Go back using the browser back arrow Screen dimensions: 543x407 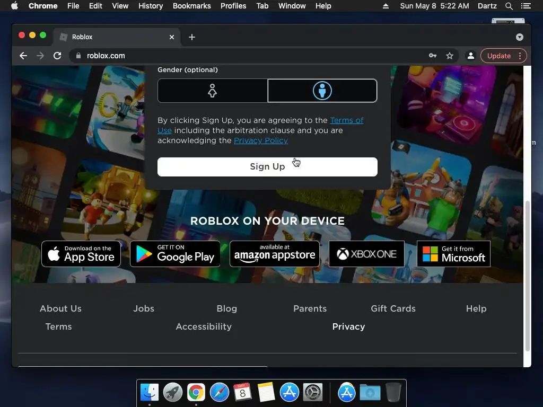(x=23, y=56)
